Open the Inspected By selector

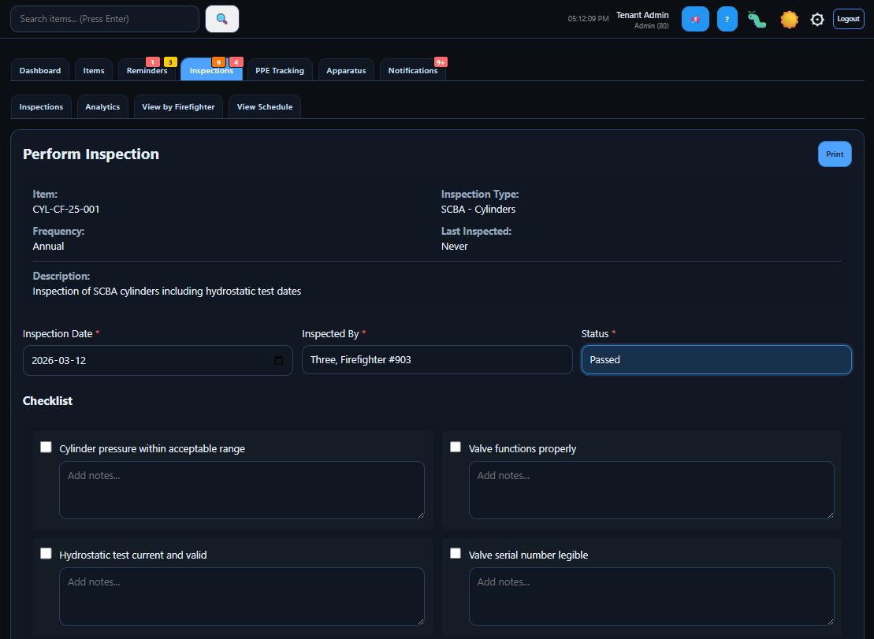[x=437, y=359]
